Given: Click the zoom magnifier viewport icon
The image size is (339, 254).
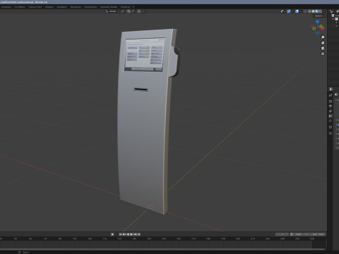Looking at the screenshot, I should [x=323, y=37].
